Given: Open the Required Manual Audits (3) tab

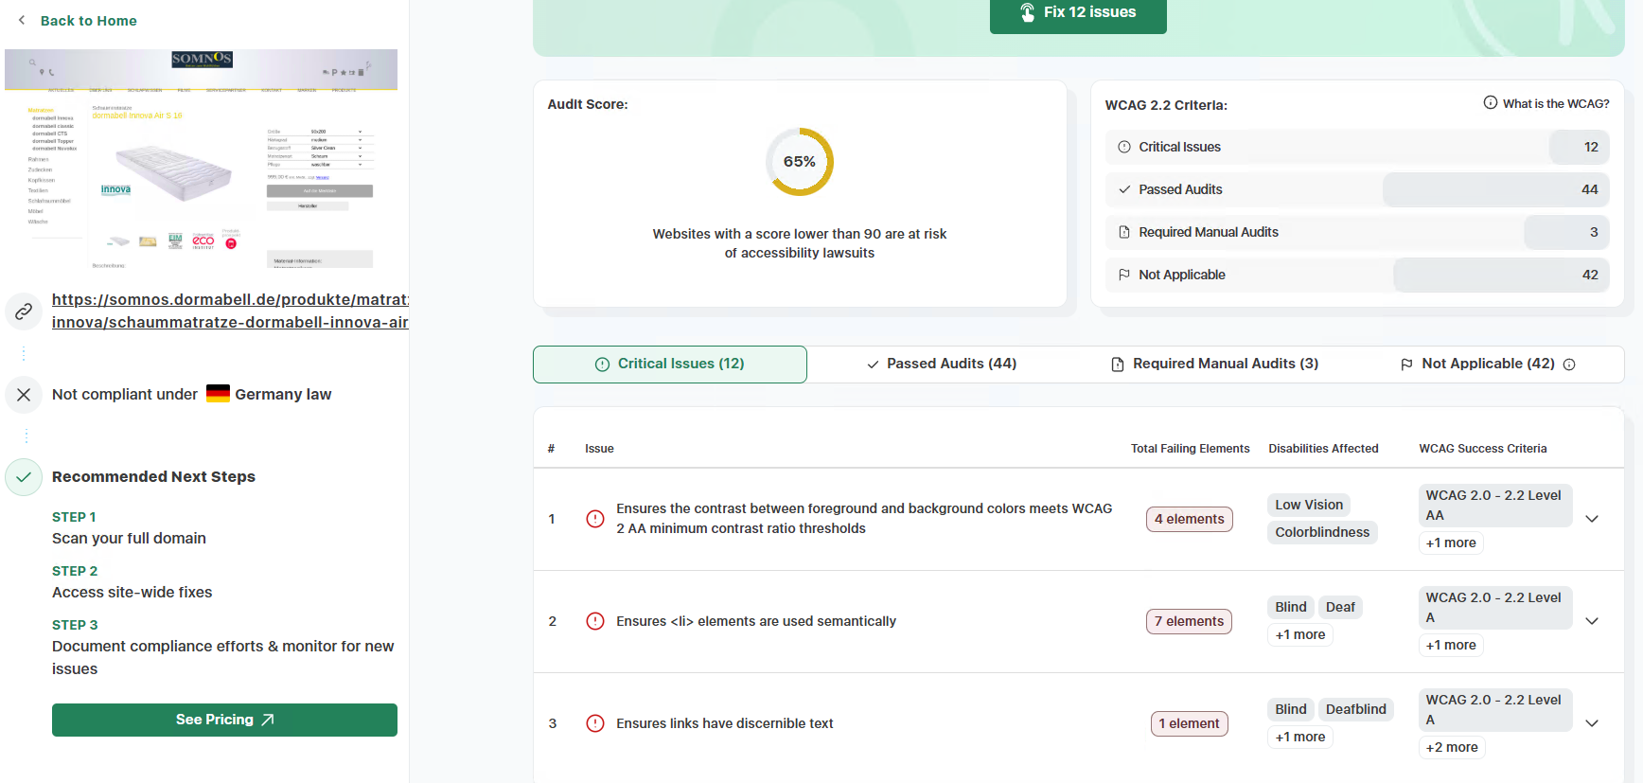Looking at the screenshot, I should (1214, 364).
